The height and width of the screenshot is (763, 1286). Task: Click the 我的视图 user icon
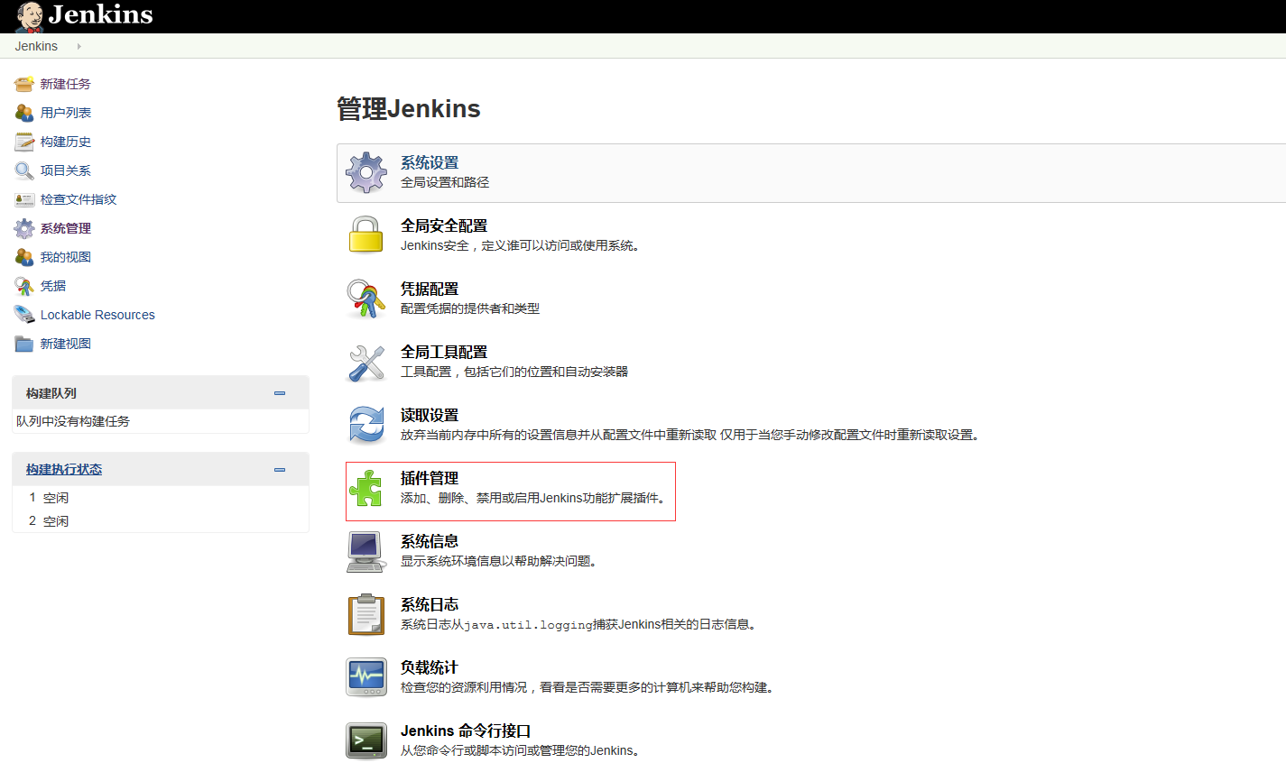(24, 257)
